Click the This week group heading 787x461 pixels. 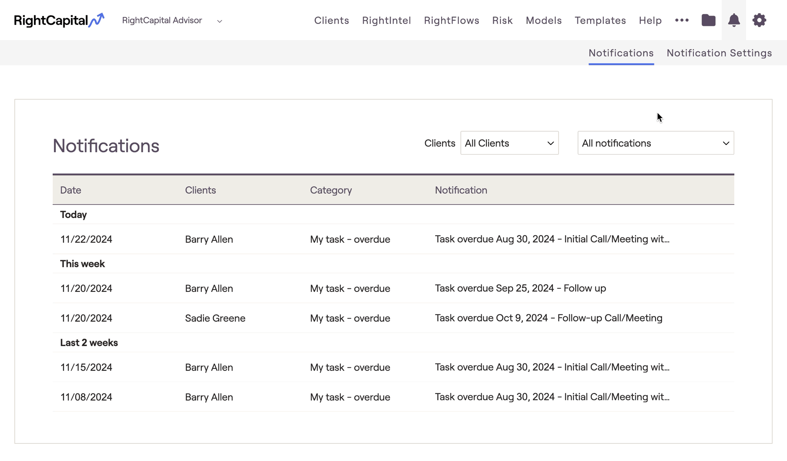point(82,264)
